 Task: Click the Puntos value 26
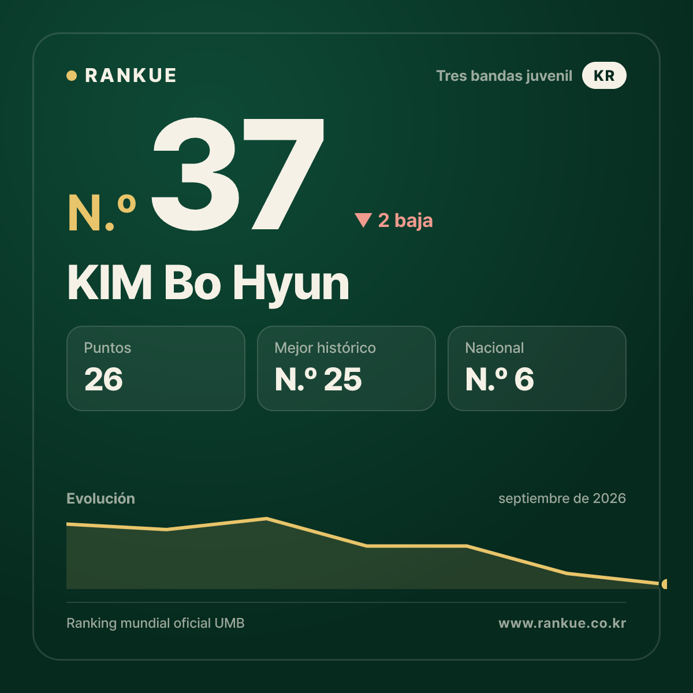click(x=103, y=379)
